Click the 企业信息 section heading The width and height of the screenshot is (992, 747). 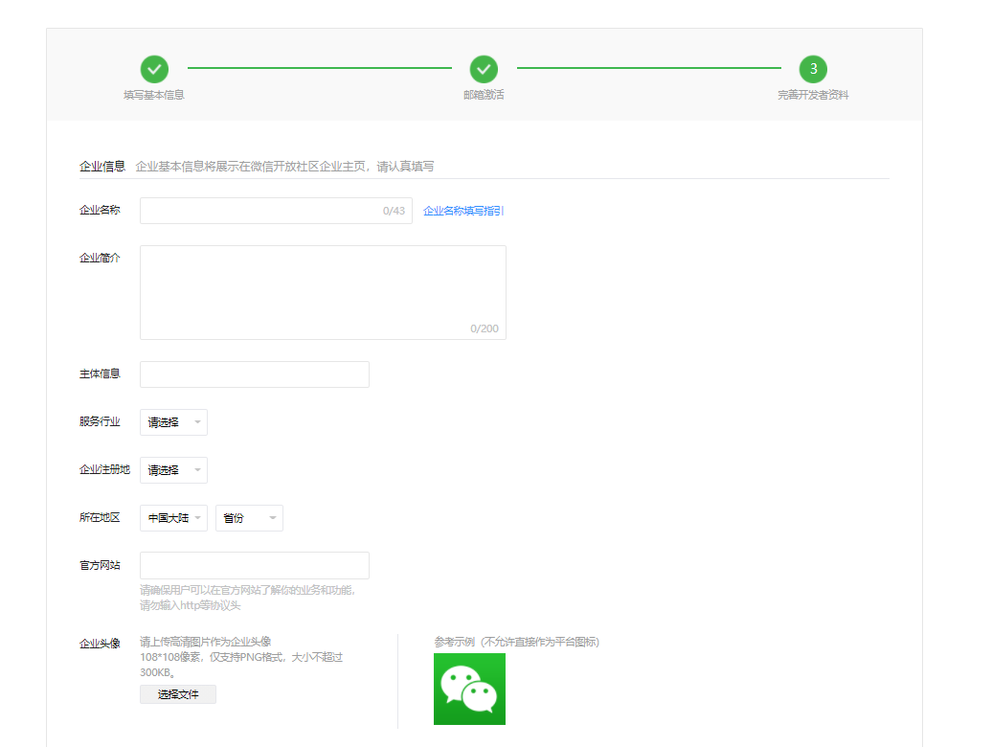tap(101, 166)
